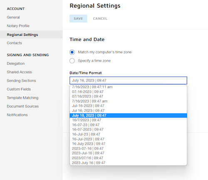Select 'Specify a time zone' radio button
This screenshot has height=180, width=208.
pyautogui.click(x=72, y=61)
